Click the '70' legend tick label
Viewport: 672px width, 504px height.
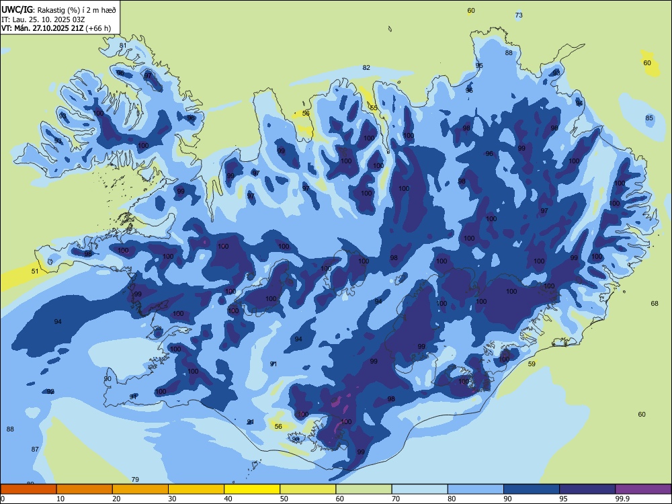click(396, 499)
